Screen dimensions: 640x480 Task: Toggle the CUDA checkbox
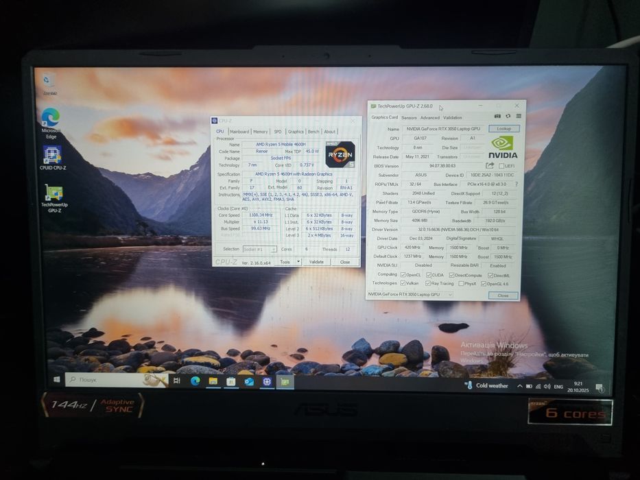point(428,275)
